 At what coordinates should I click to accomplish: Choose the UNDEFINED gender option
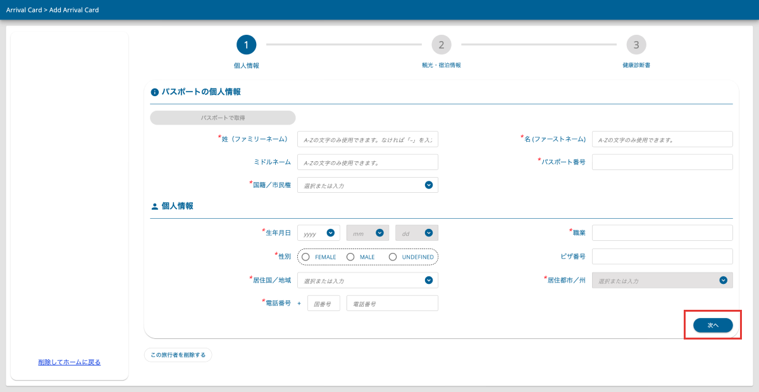pos(392,257)
